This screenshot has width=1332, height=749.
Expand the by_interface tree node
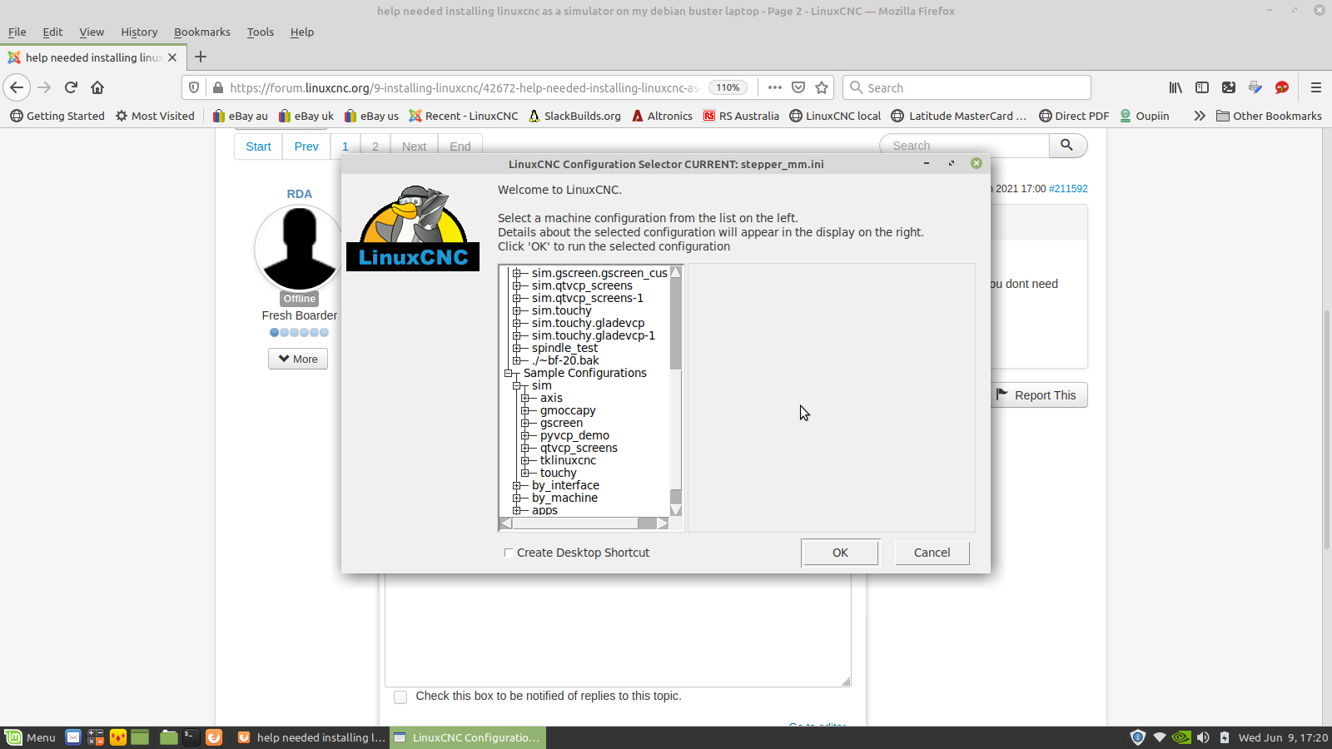pyautogui.click(x=517, y=486)
